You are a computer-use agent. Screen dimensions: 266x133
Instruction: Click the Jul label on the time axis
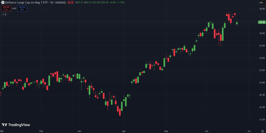point(249,131)
